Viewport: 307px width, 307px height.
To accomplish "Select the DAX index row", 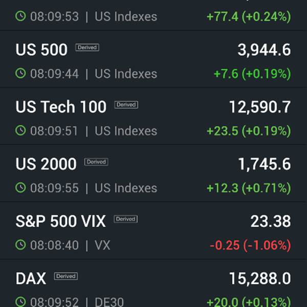I will tap(153, 283).
